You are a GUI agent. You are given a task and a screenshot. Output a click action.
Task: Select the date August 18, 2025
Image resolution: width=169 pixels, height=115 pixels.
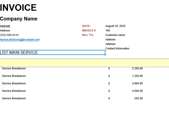click(115, 26)
